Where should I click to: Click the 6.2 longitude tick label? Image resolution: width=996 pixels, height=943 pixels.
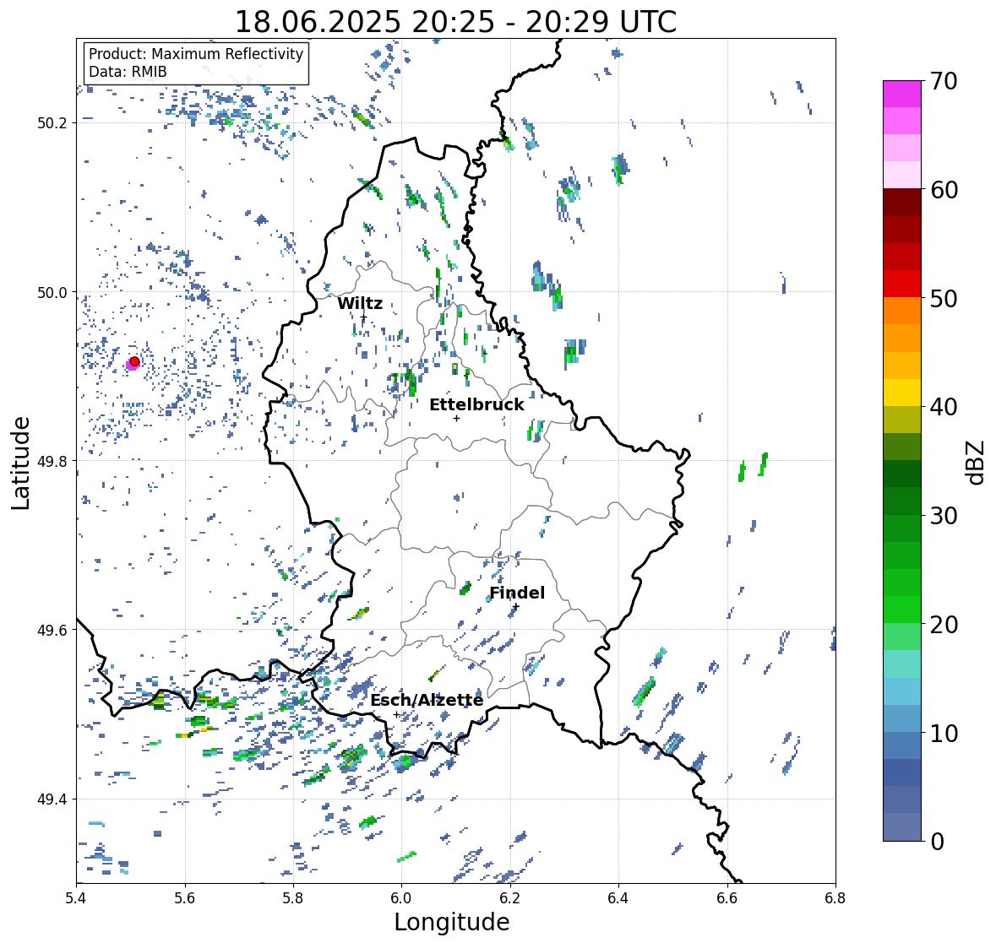tap(510, 897)
